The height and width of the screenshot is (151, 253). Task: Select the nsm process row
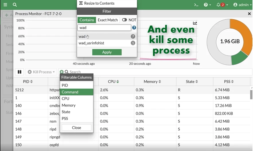tap(132, 121)
